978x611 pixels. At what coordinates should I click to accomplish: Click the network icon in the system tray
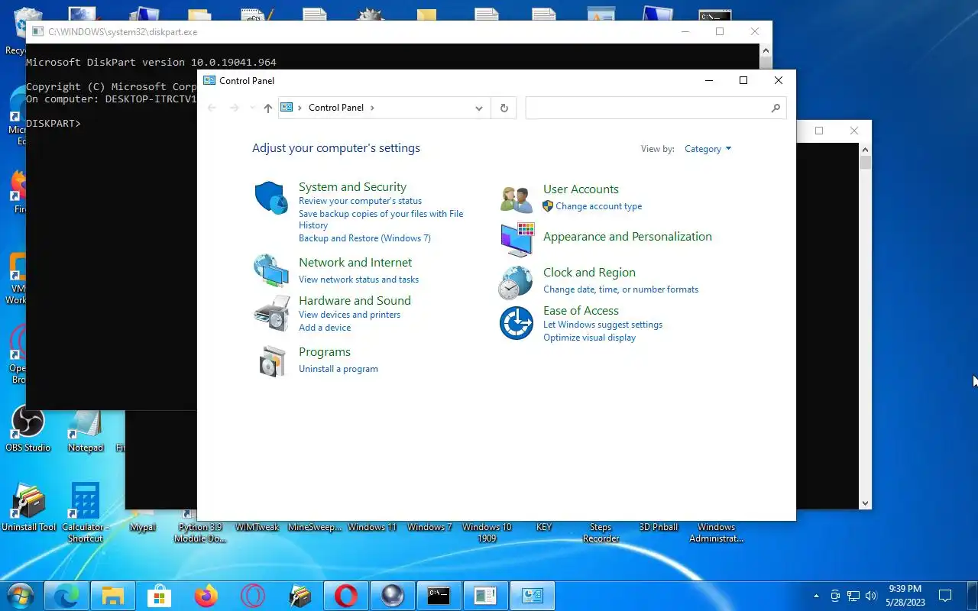coord(853,596)
